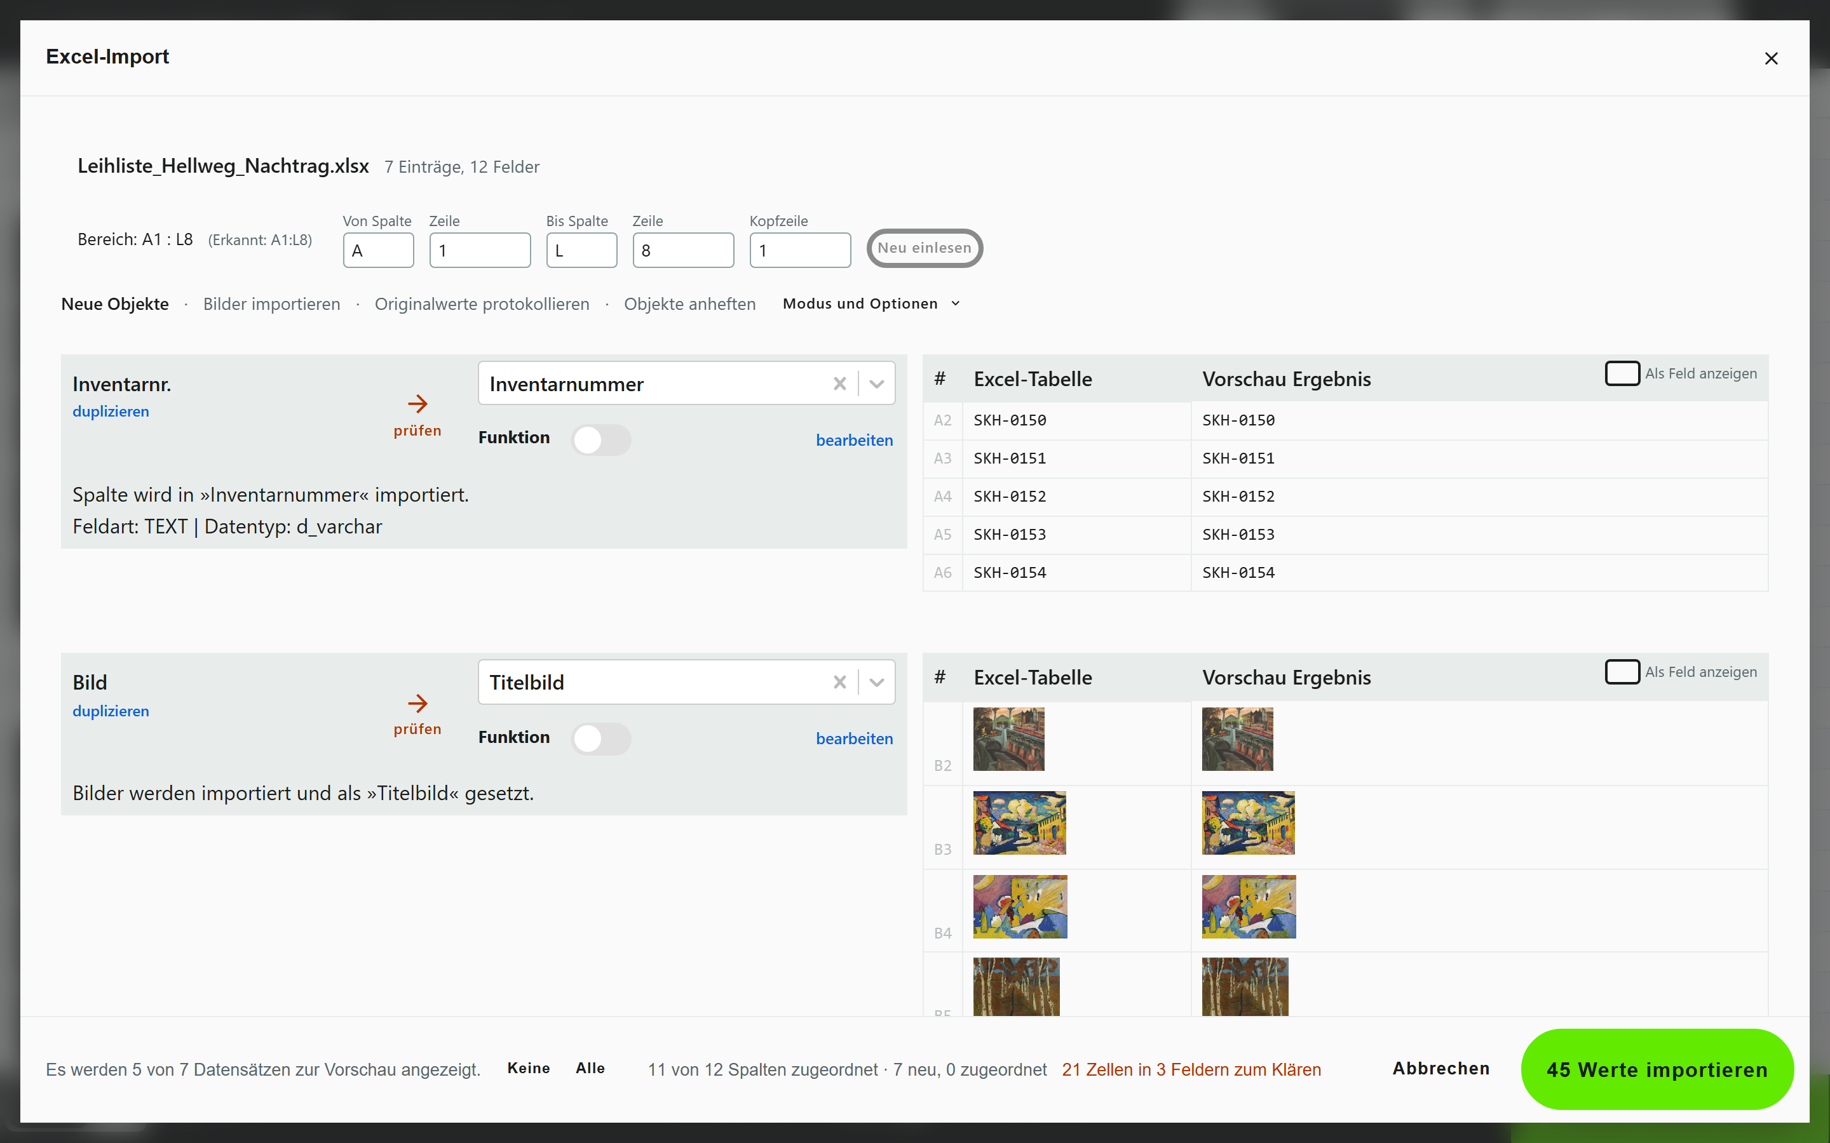This screenshot has height=1143, width=1830.
Task: Check Als Feld anzeigen for Inventarnr. table
Action: 1622,373
